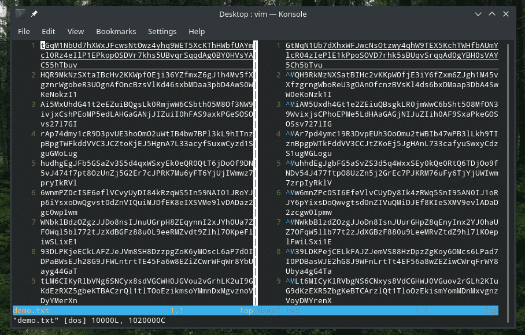This screenshot has height=335, width=525.
Task: Open the Settings menu
Action: pyautogui.click(x=162, y=31)
